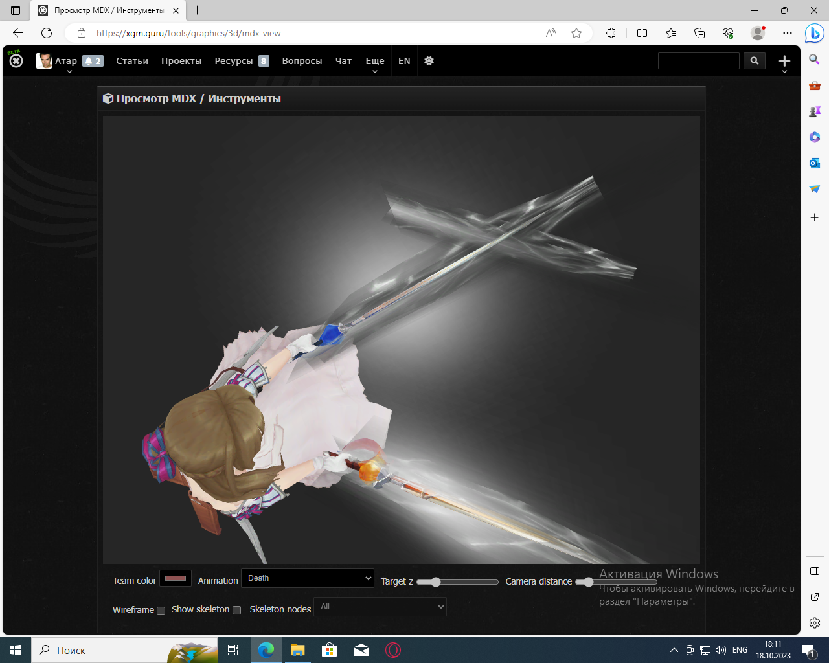Click the Windows taskbar Поиск search box
This screenshot has height=663, width=829.
click(124, 650)
